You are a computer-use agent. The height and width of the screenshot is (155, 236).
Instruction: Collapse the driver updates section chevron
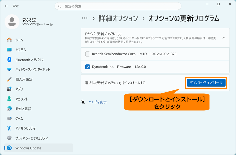(223, 38)
